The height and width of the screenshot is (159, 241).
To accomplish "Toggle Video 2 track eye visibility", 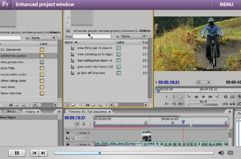I will [x=68, y=133].
